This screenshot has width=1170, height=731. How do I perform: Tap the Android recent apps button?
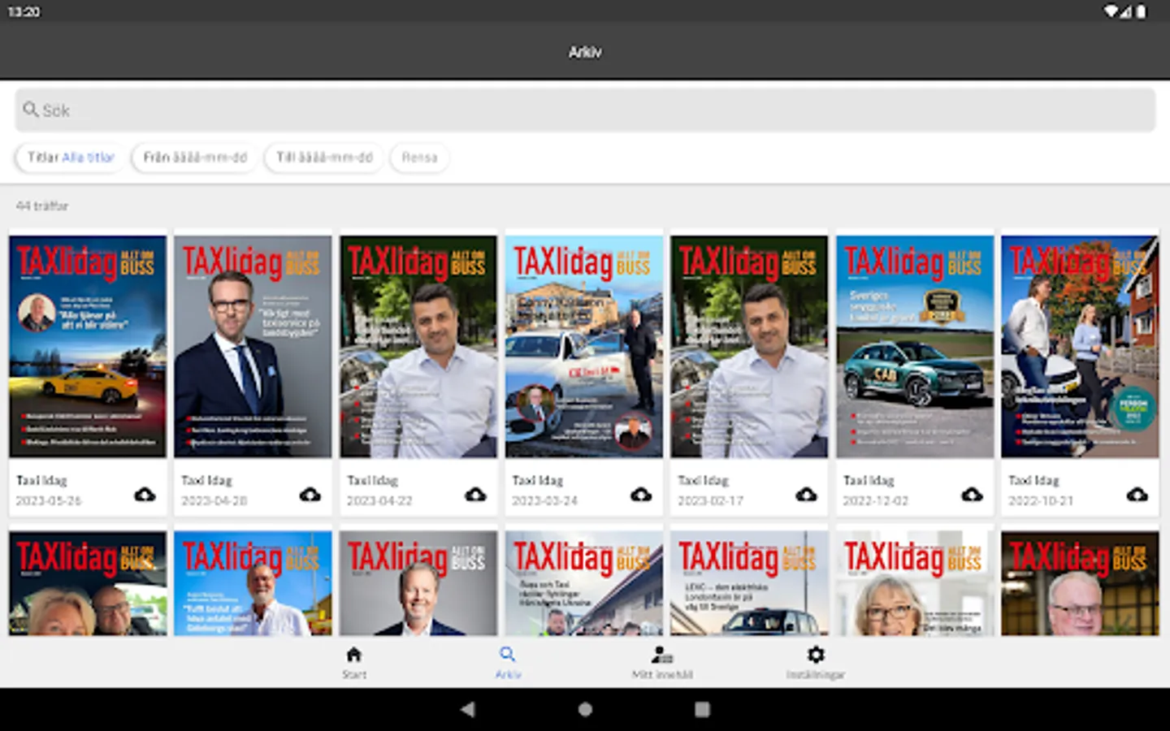click(x=702, y=709)
